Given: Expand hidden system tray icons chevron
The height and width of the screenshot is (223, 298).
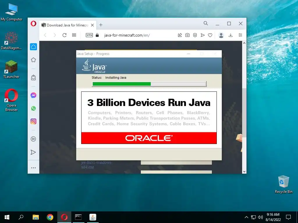Looking at the screenshot, I should point(246,217).
